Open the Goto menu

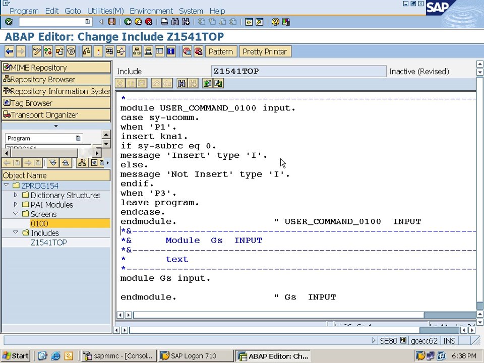click(x=73, y=11)
